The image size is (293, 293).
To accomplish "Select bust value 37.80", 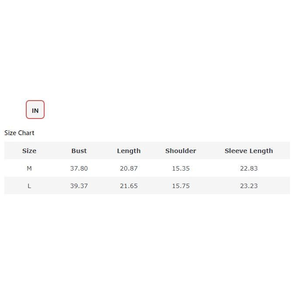I will 79,168.
